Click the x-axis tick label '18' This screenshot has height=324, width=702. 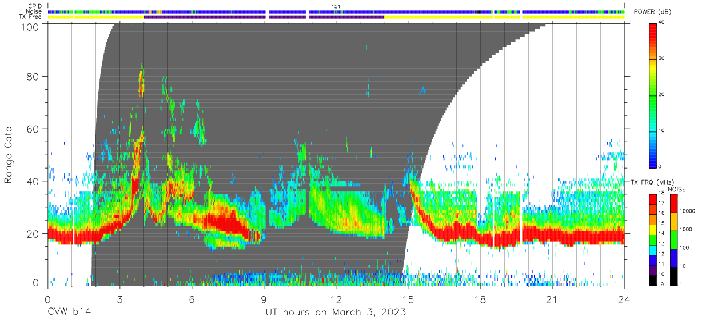[480, 299]
